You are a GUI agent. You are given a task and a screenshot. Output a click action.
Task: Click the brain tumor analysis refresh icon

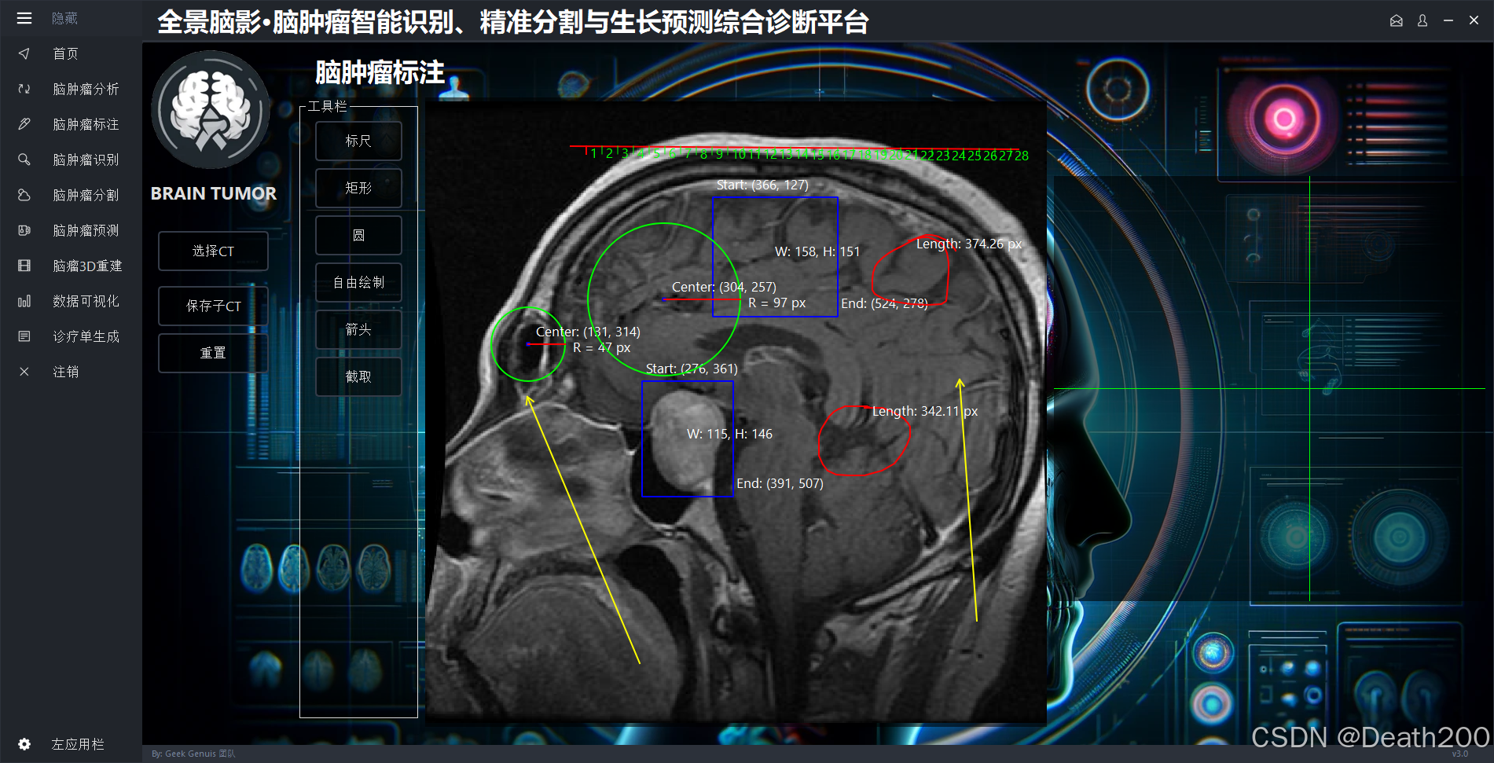(x=24, y=89)
